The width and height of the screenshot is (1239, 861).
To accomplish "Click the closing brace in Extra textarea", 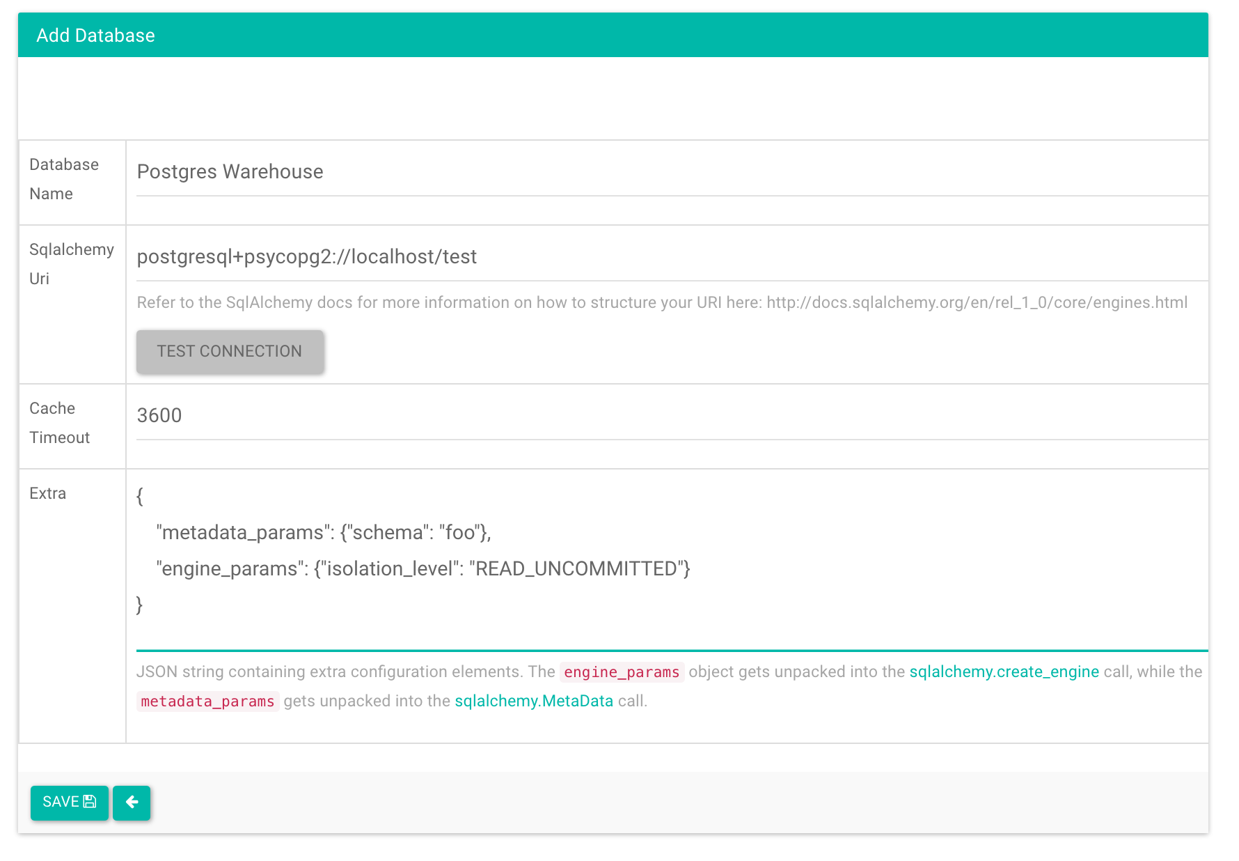I will tap(140, 605).
